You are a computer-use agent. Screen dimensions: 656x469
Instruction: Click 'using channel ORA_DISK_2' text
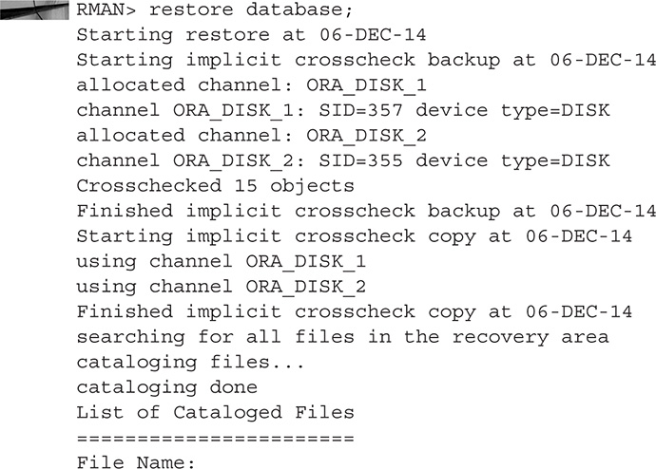coord(221,287)
